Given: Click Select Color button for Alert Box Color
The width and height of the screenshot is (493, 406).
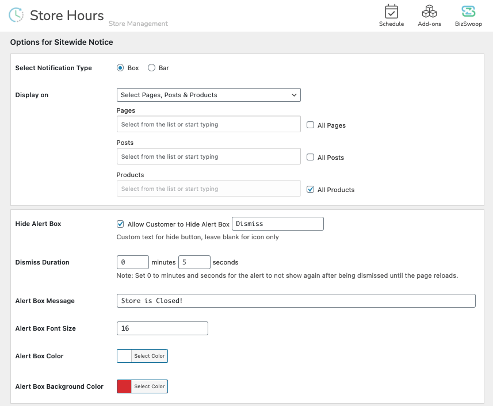Looking at the screenshot, I should [150, 356].
